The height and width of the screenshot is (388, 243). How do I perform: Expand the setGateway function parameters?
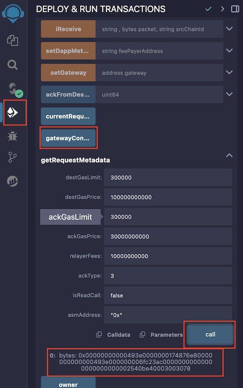(x=229, y=72)
